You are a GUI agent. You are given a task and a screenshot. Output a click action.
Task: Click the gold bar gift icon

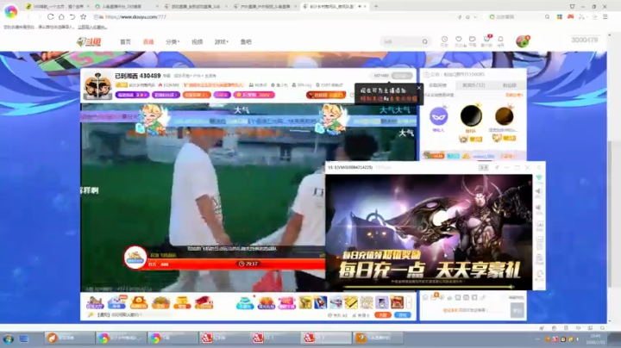[x=351, y=302]
